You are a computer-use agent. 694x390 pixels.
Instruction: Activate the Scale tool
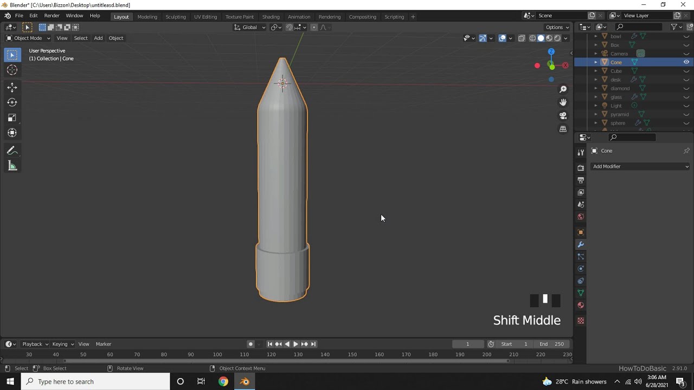(x=12, y=118)
